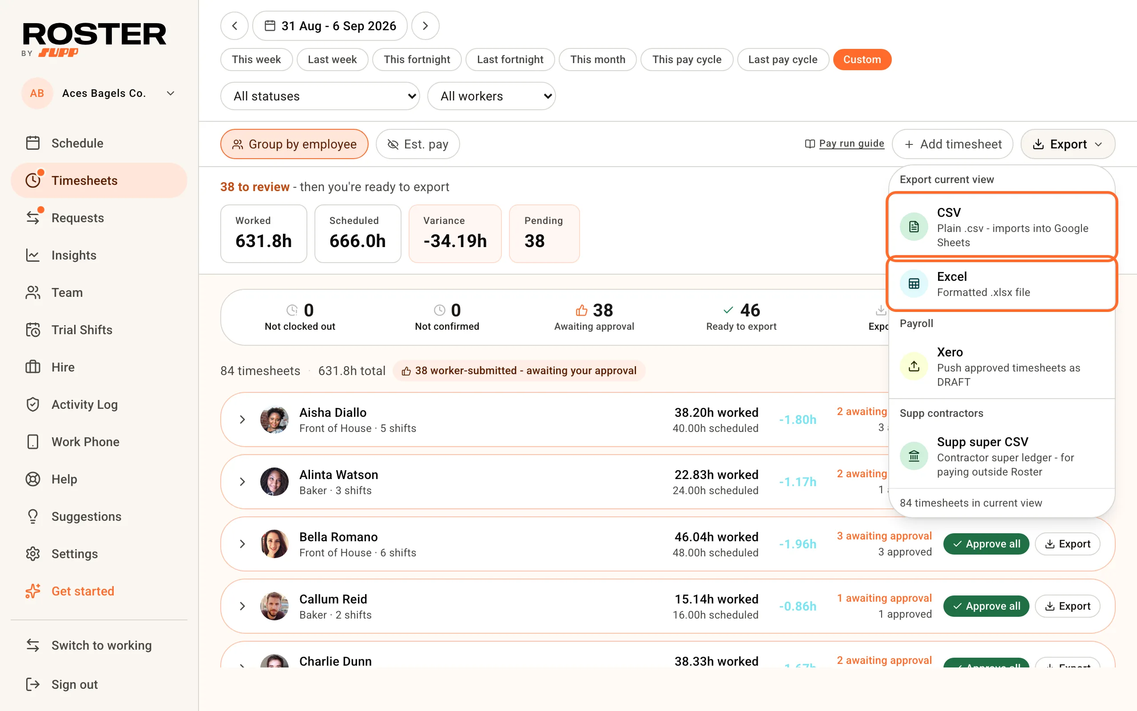Click the Work Phone device icon
1137x711 pixels.
33,442
